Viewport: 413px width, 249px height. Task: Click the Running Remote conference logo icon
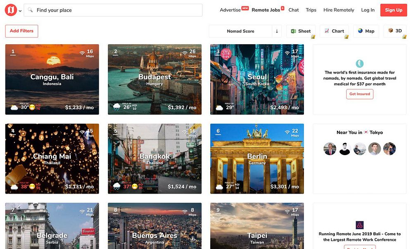(360, 225)
